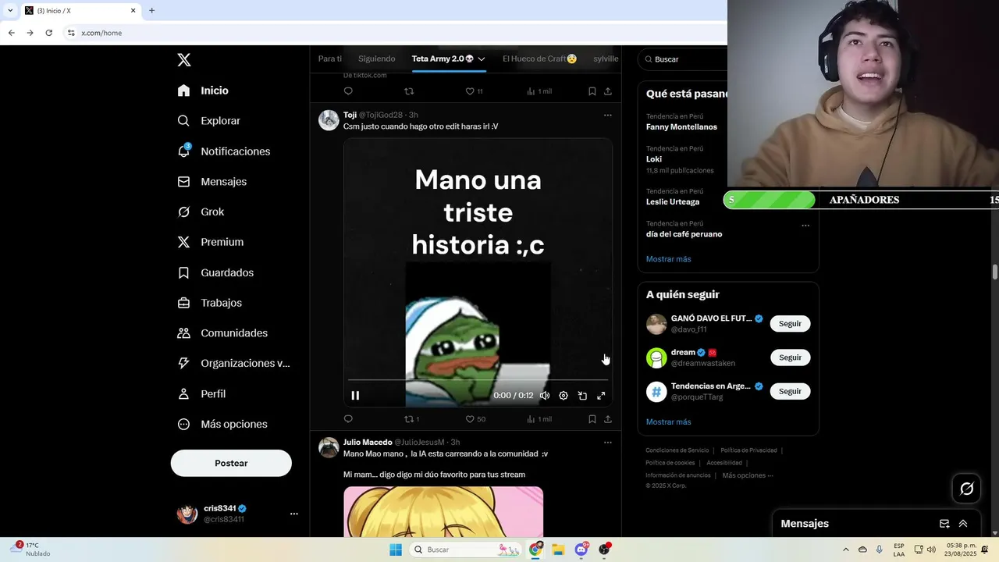Open the video settings gear

[x=563, y=396]
